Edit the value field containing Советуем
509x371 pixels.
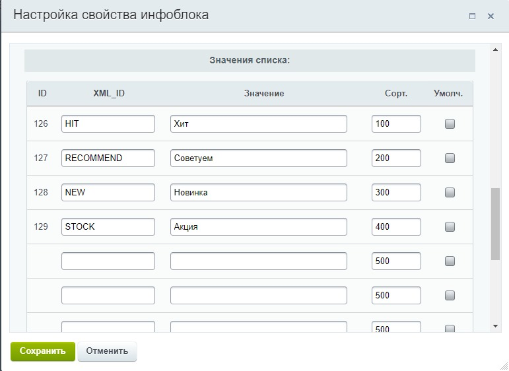click(x=258, y=158)
